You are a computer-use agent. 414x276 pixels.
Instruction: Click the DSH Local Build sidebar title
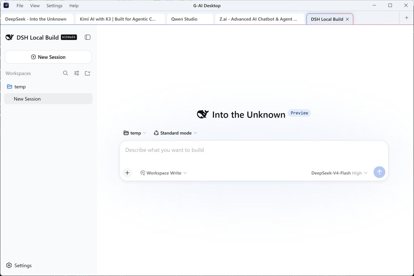pos(38,37)
